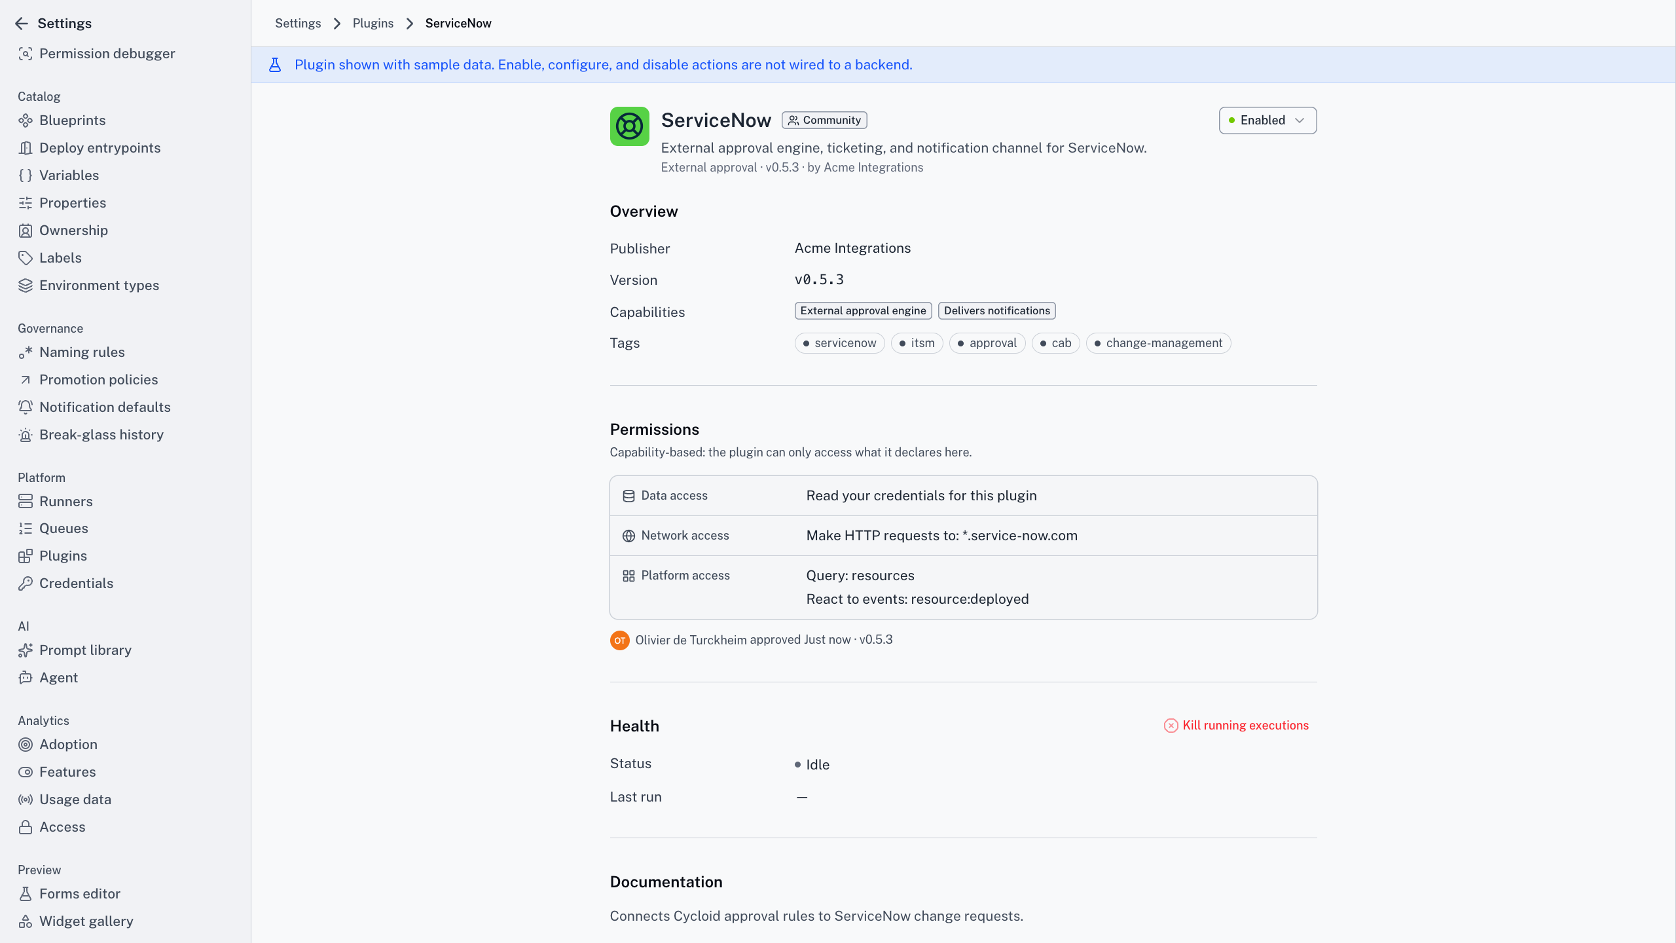This screenshot has width=1676, height=943.
Task: Click the Credentials key icon
Action: pos(26,583)
